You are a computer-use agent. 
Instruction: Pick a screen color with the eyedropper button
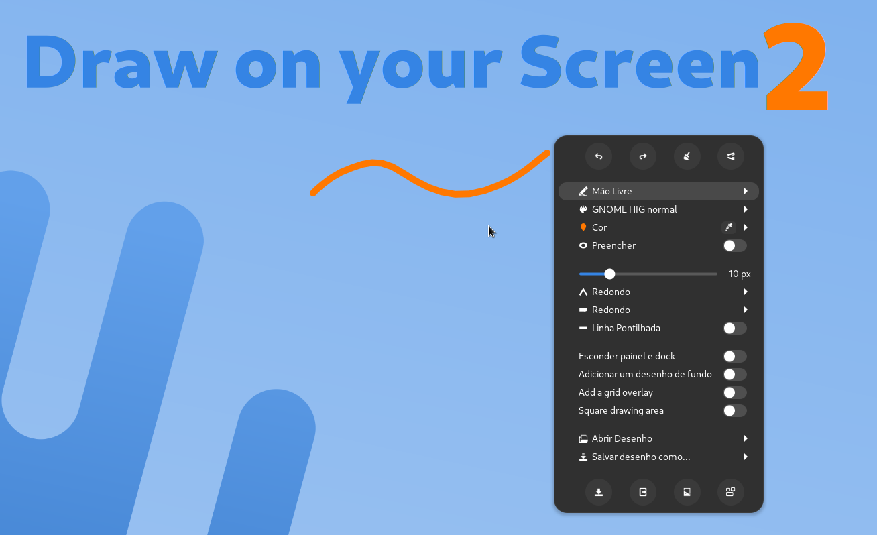[729, 227]
